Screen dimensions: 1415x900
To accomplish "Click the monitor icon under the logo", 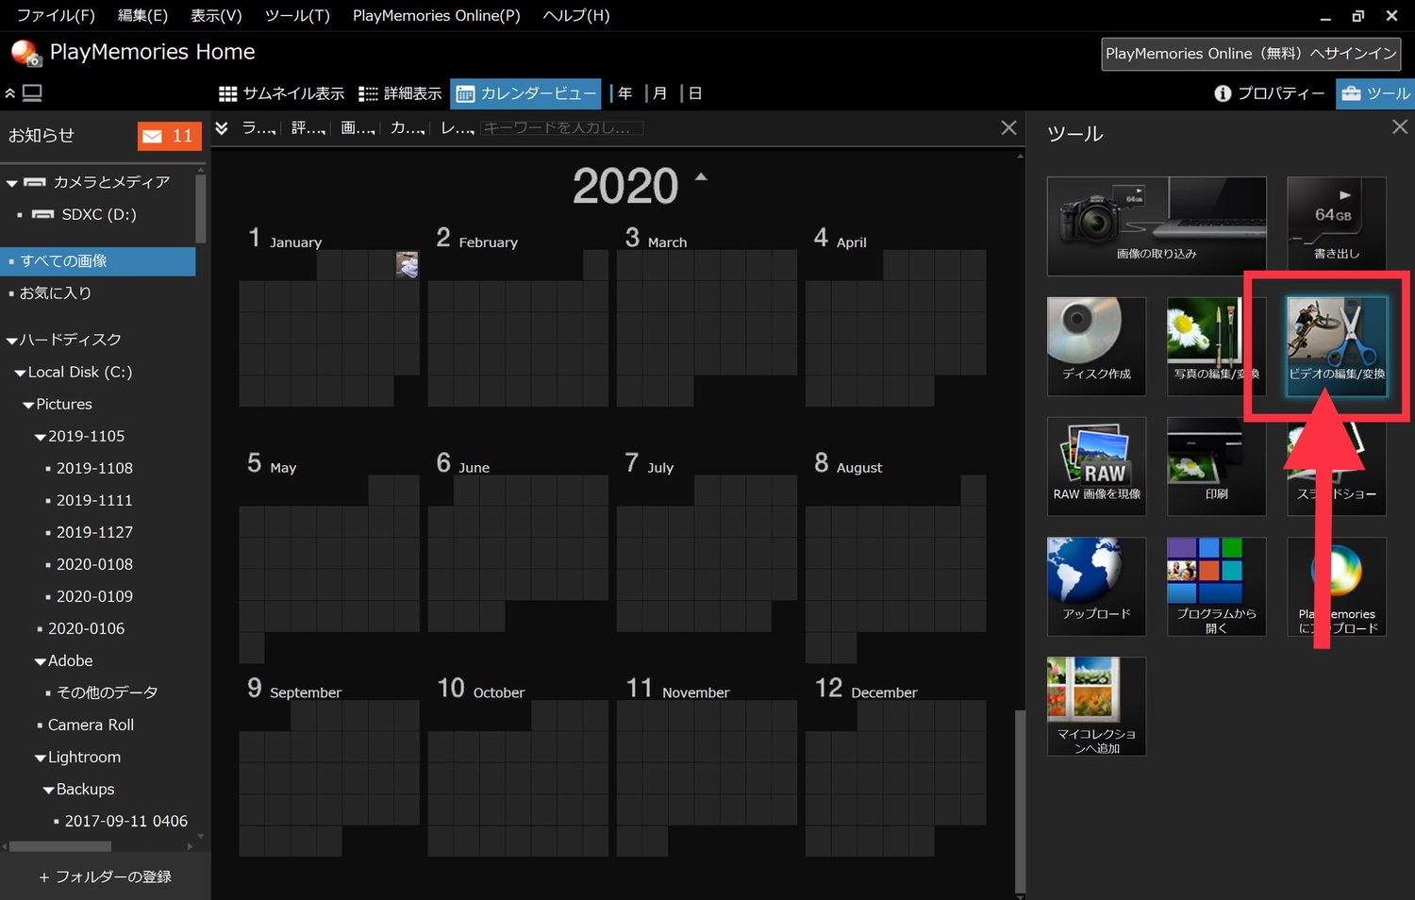I will [x=33, y=93].
